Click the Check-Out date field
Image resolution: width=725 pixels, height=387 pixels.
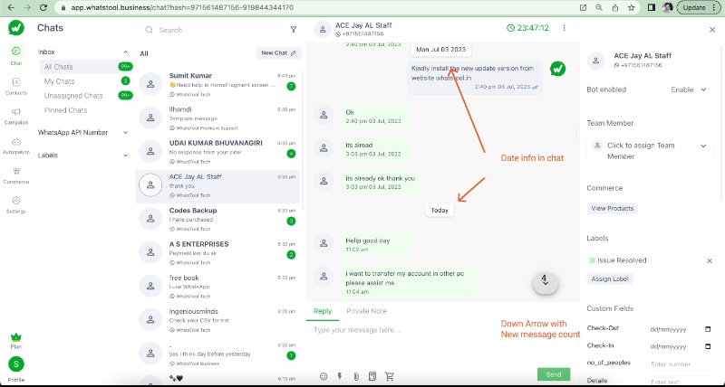tap(680, 329)
